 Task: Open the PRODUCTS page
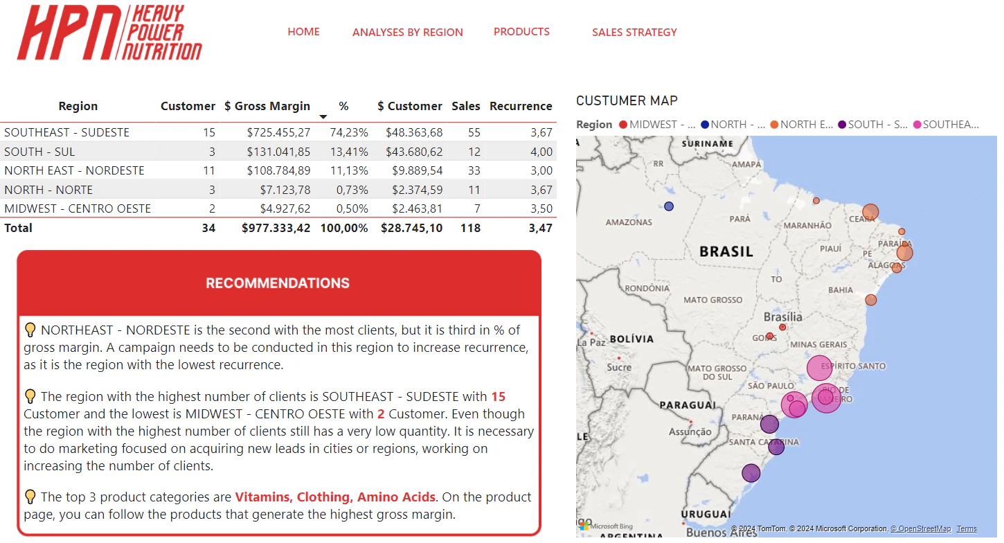[x=521, y=32]
